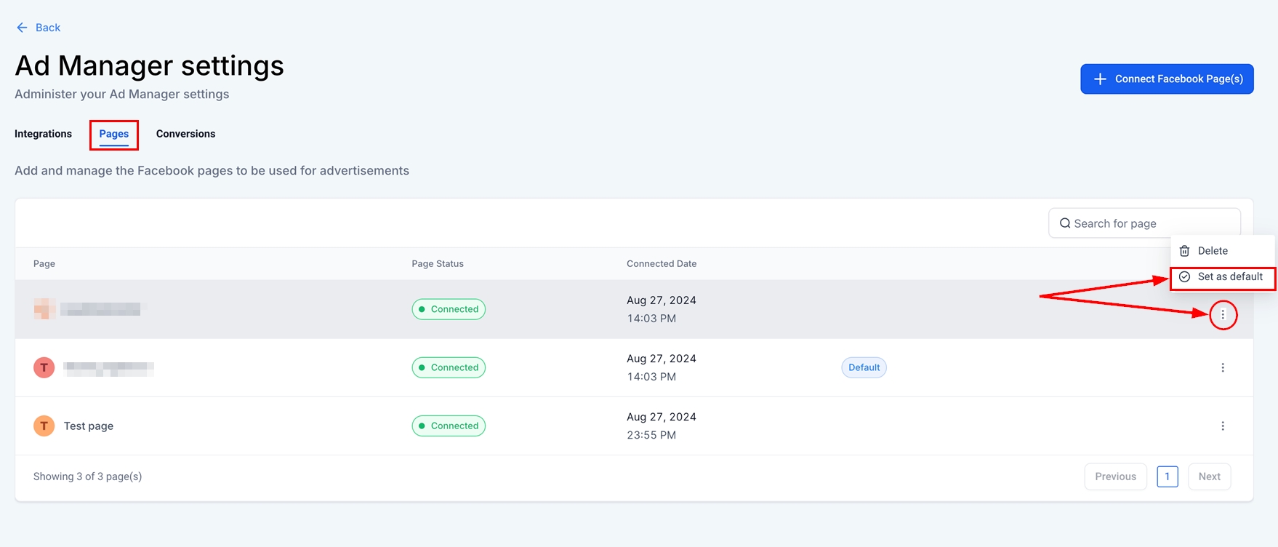Click the magnifier icon in search box
The height and width of the screenshot is (547, 1278).
tap(1065, 223)
